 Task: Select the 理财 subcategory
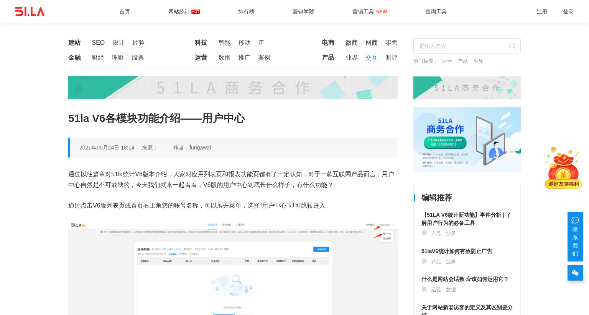(x=118, y=57)
